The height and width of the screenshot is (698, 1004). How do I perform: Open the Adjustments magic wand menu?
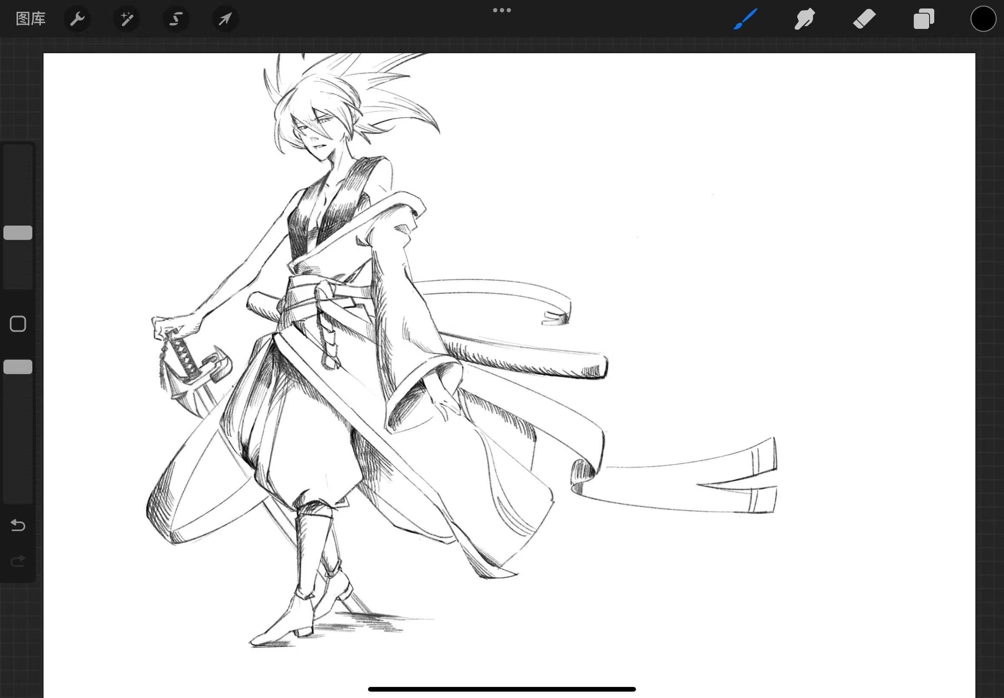coord(127,19)
